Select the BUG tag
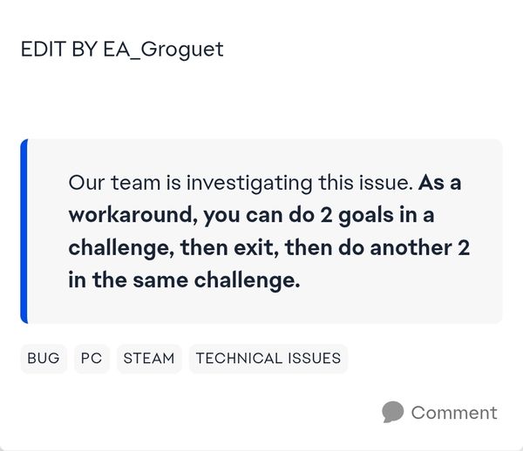Screen dimensions: 523x451 click(x=44, y=358)
